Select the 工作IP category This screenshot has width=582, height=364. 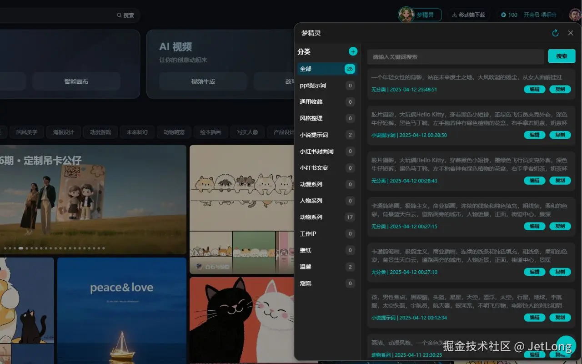coord(326,234)
